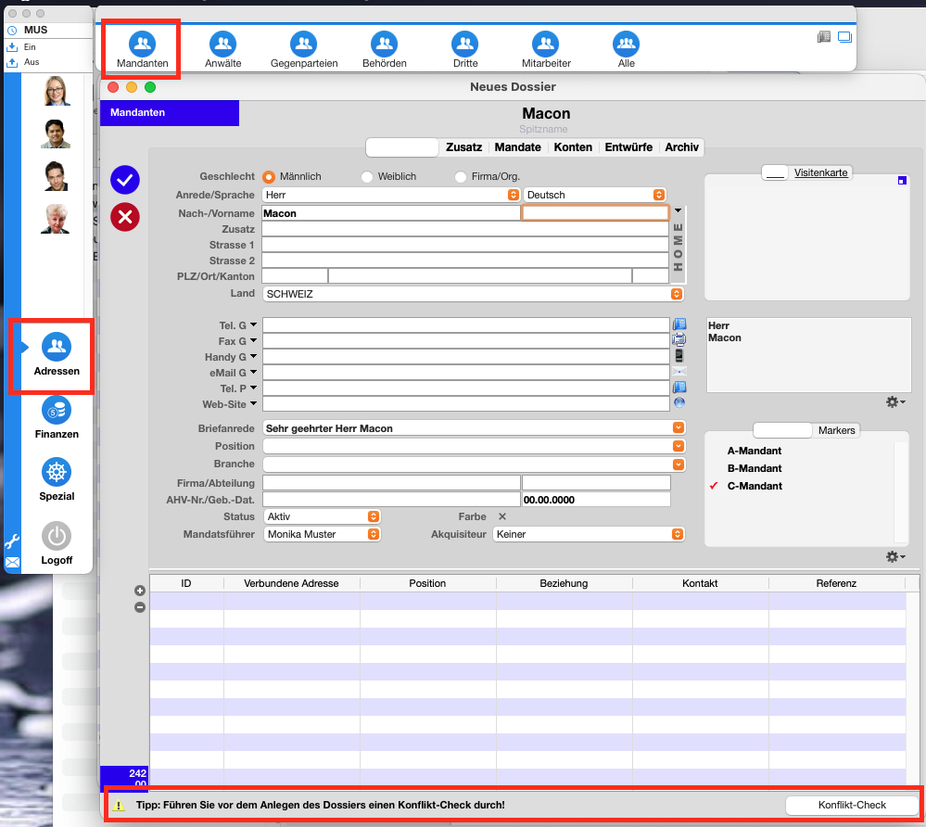Open the Mitarbeiter address category
This screenshot has width=926, height=827.
point(546,50)
